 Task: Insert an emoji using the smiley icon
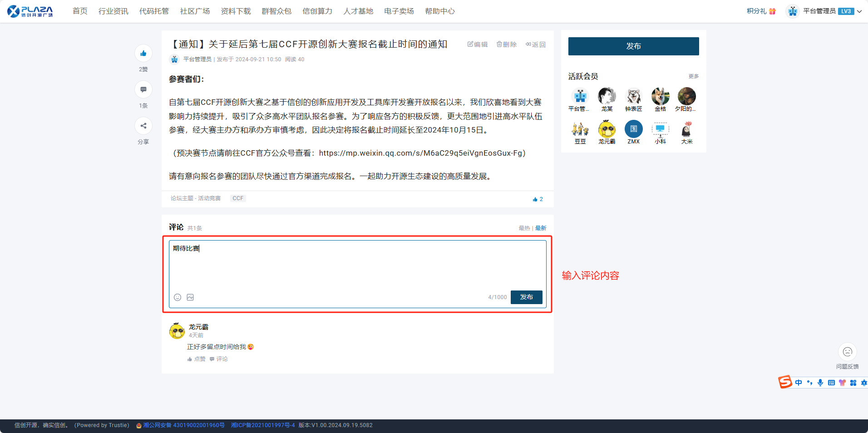tap(178, 297)
